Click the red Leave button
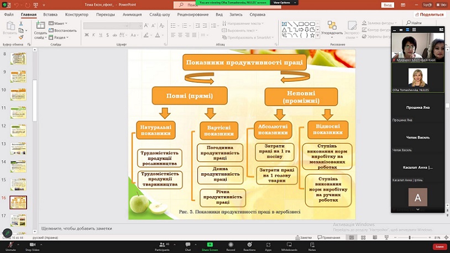This screenshot has width=450, height=253. coord(439,246)
